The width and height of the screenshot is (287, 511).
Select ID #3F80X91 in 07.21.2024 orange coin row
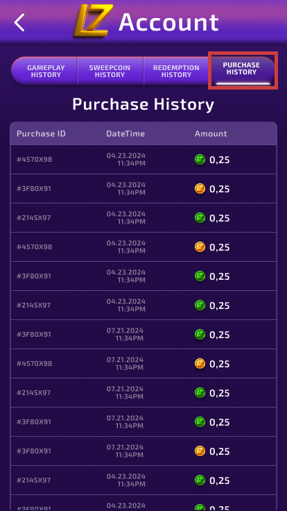point(34,451)
